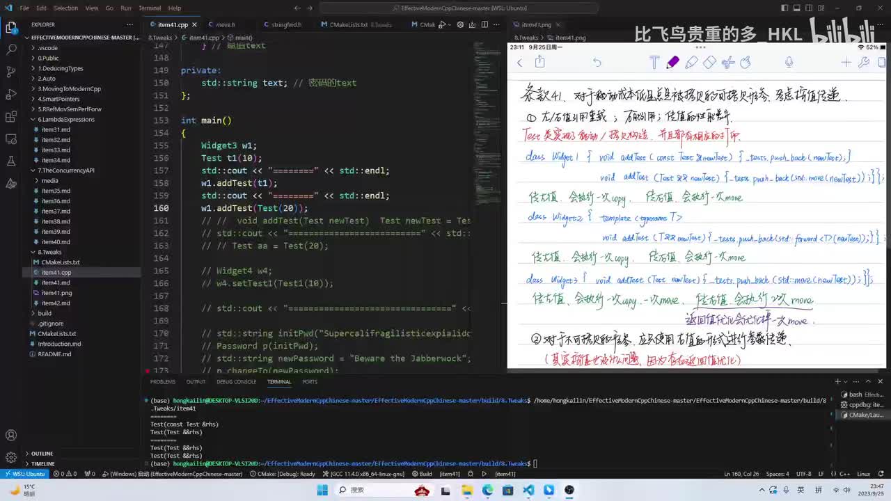Expand the OUTLINE section
The width and height of the screenshot is (891, 501).
point(42,454)
